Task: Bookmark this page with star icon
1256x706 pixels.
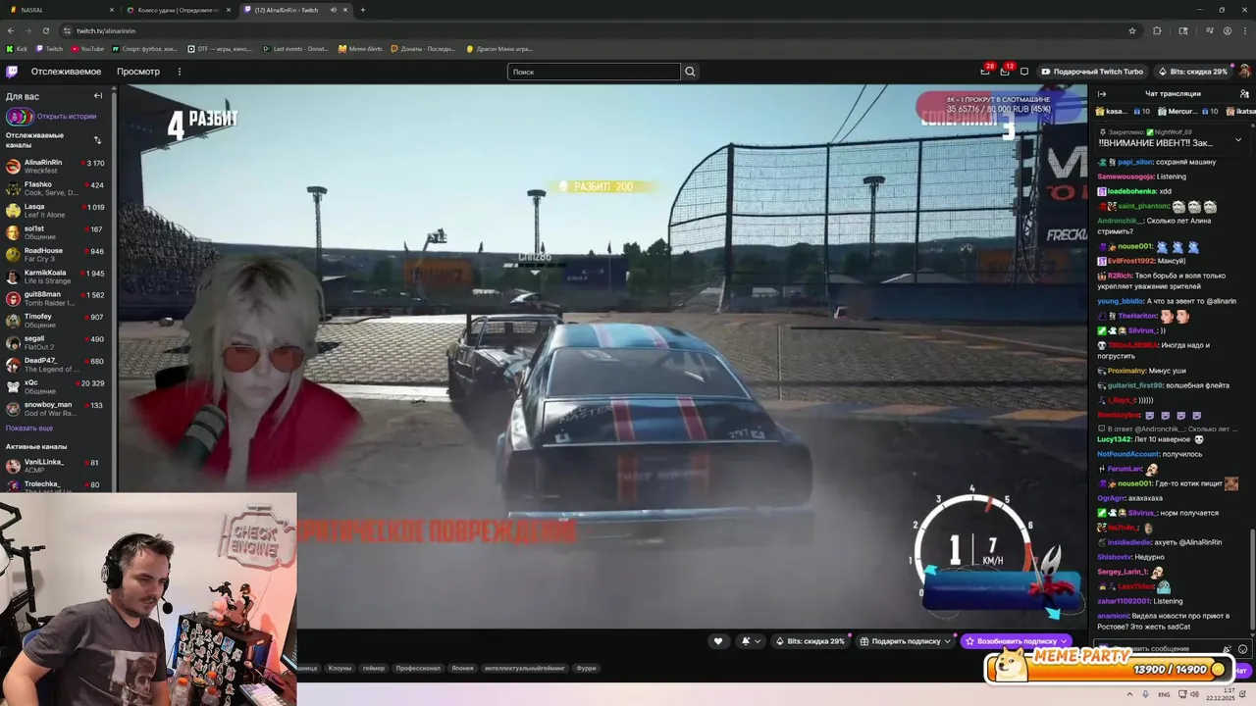Action: (1132, 30)
